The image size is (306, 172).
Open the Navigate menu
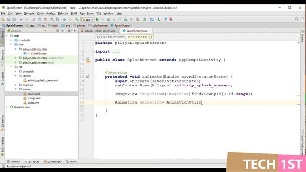[x=29, y=13]
